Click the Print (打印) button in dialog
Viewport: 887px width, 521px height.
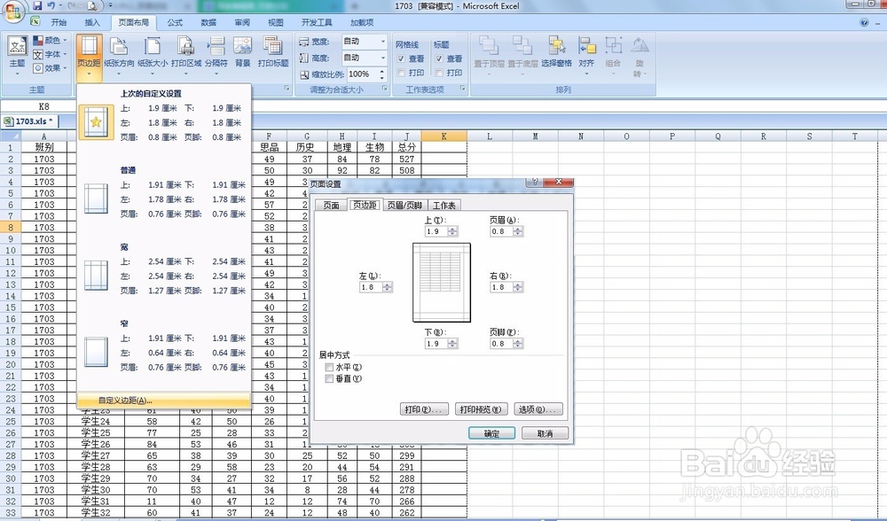pyautogui.click(x=424, y=409)
